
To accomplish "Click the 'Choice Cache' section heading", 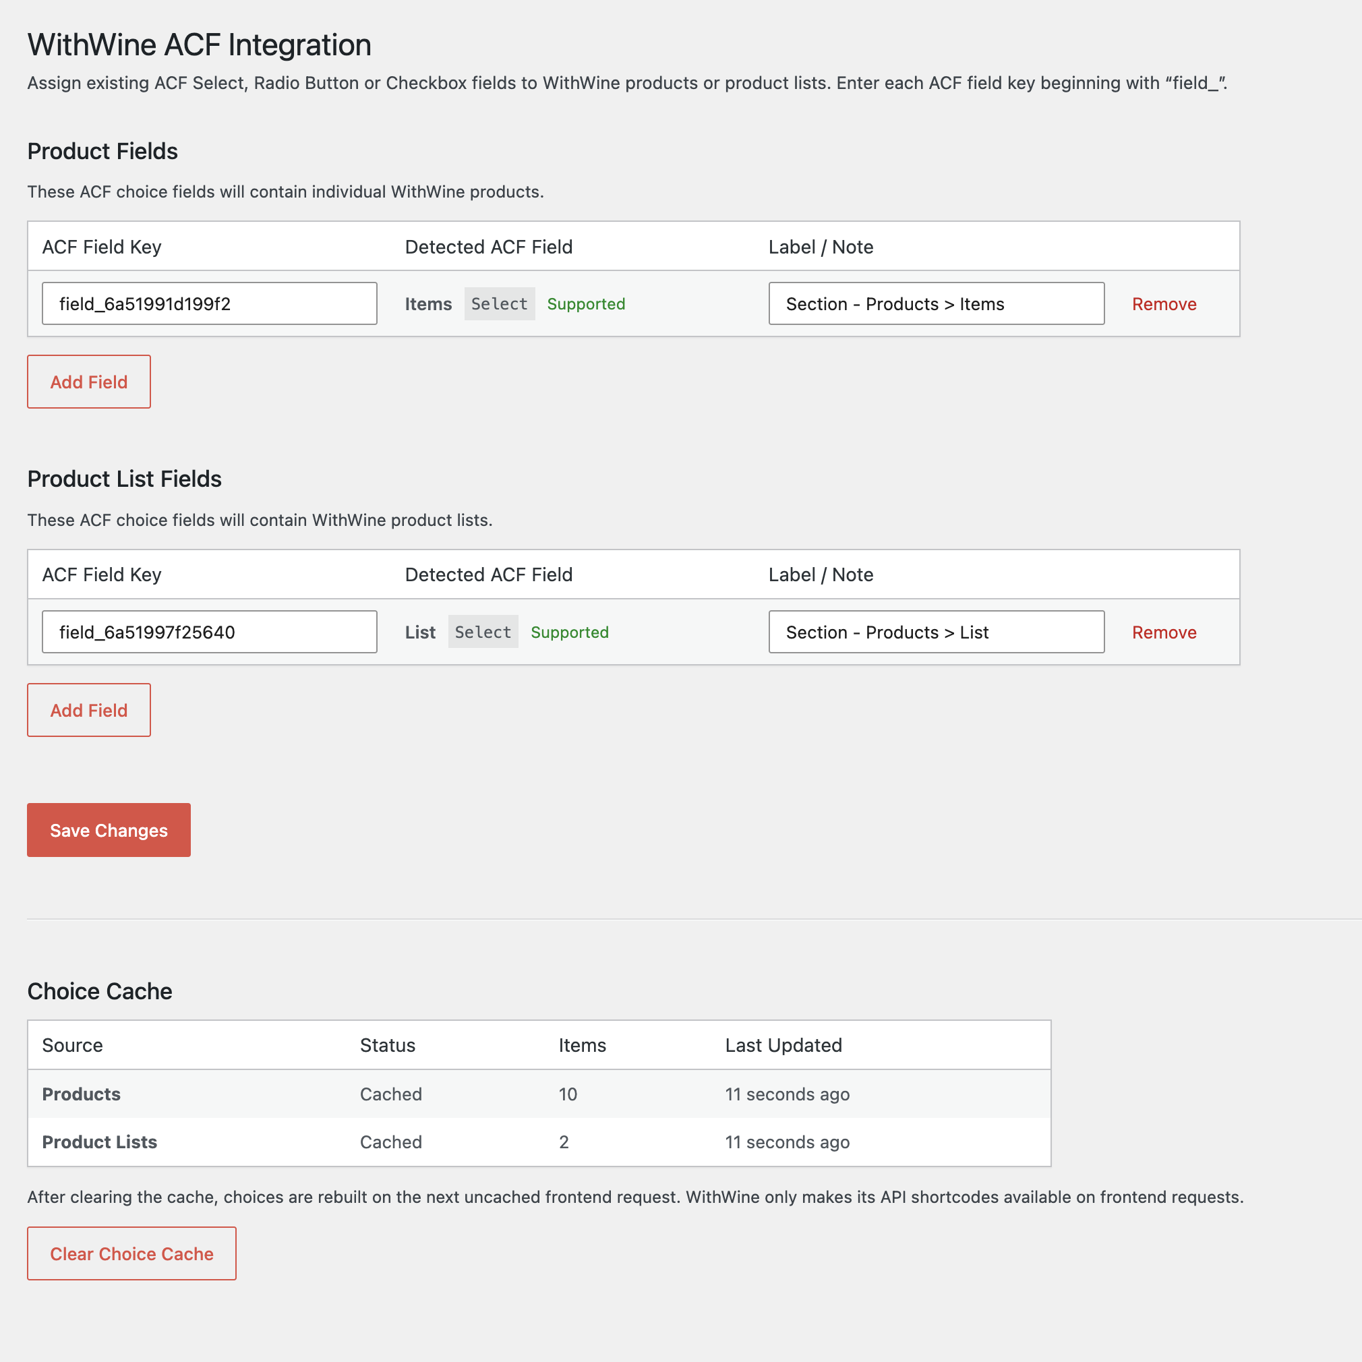I will point(99,991).
